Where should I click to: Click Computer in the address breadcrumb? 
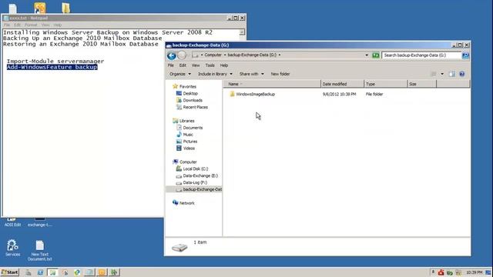click(x=213, y=55)
